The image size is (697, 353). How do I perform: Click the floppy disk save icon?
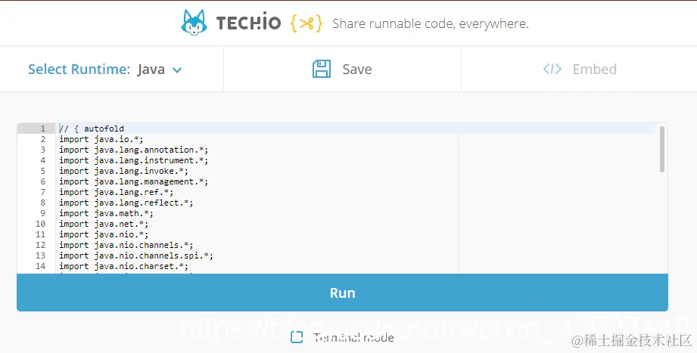point(322,70)
